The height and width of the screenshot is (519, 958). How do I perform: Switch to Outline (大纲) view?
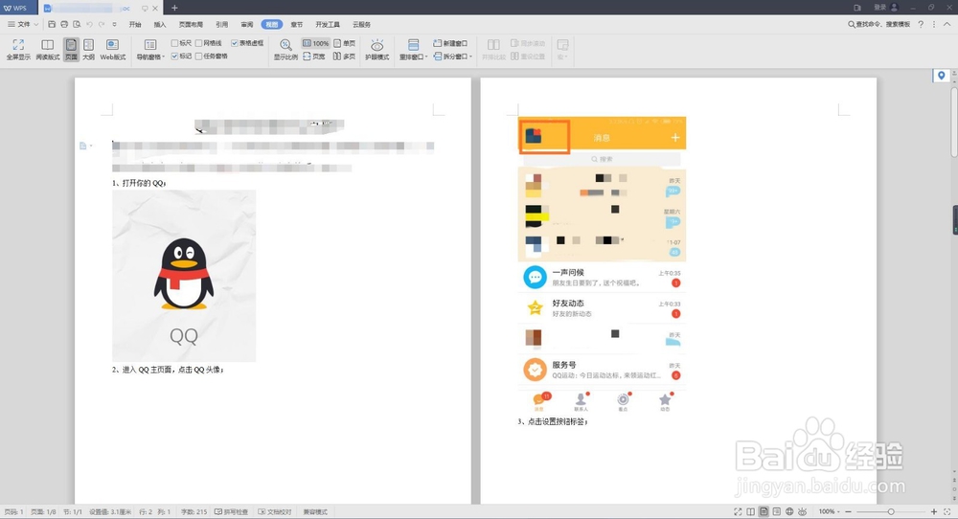[x=88, y=49]
